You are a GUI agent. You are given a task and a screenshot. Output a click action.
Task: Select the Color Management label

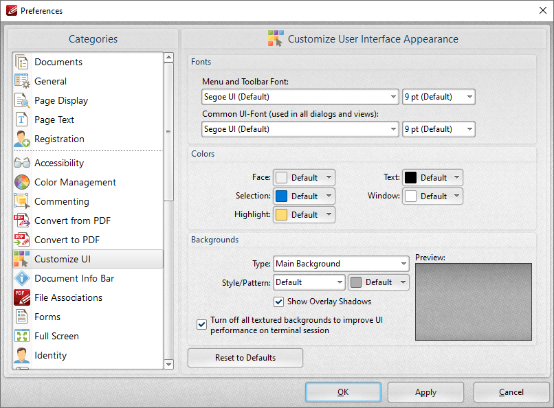pos(75,182)
